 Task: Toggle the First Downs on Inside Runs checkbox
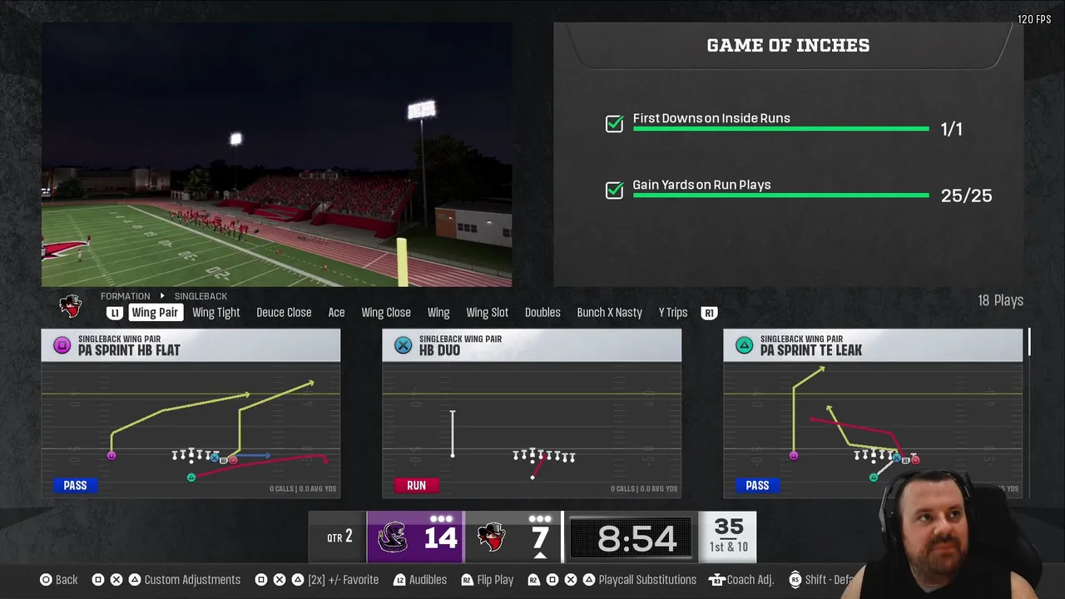[614, 124]
